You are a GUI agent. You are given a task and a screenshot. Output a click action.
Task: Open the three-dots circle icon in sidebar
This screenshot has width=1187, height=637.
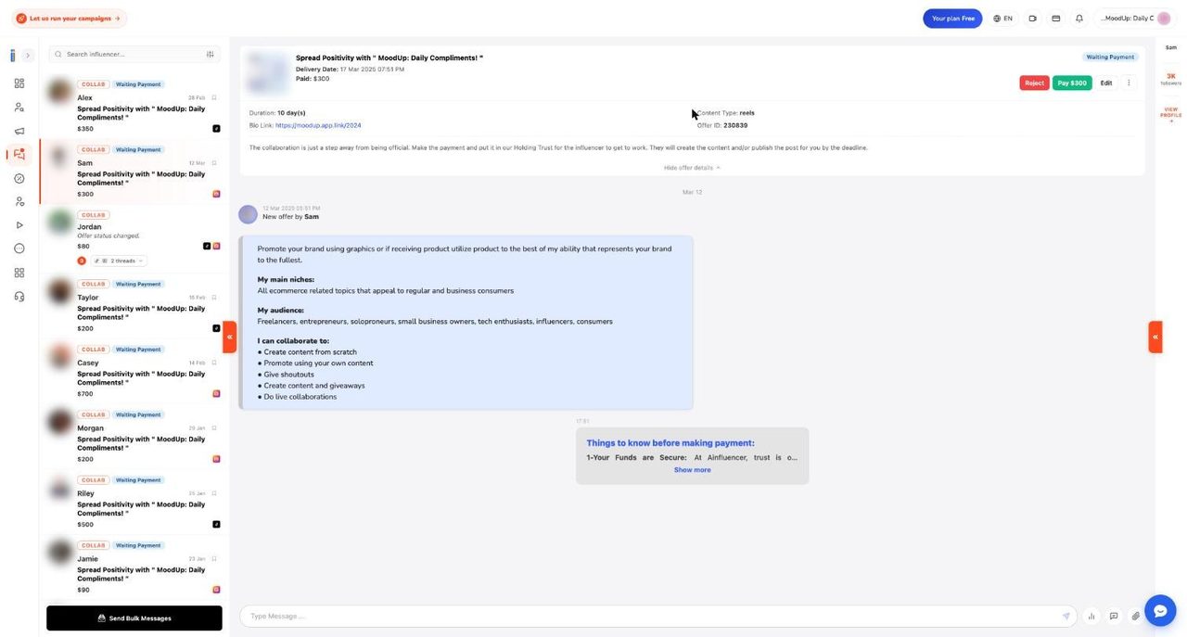pyautogui.click(x=19, y=248)
